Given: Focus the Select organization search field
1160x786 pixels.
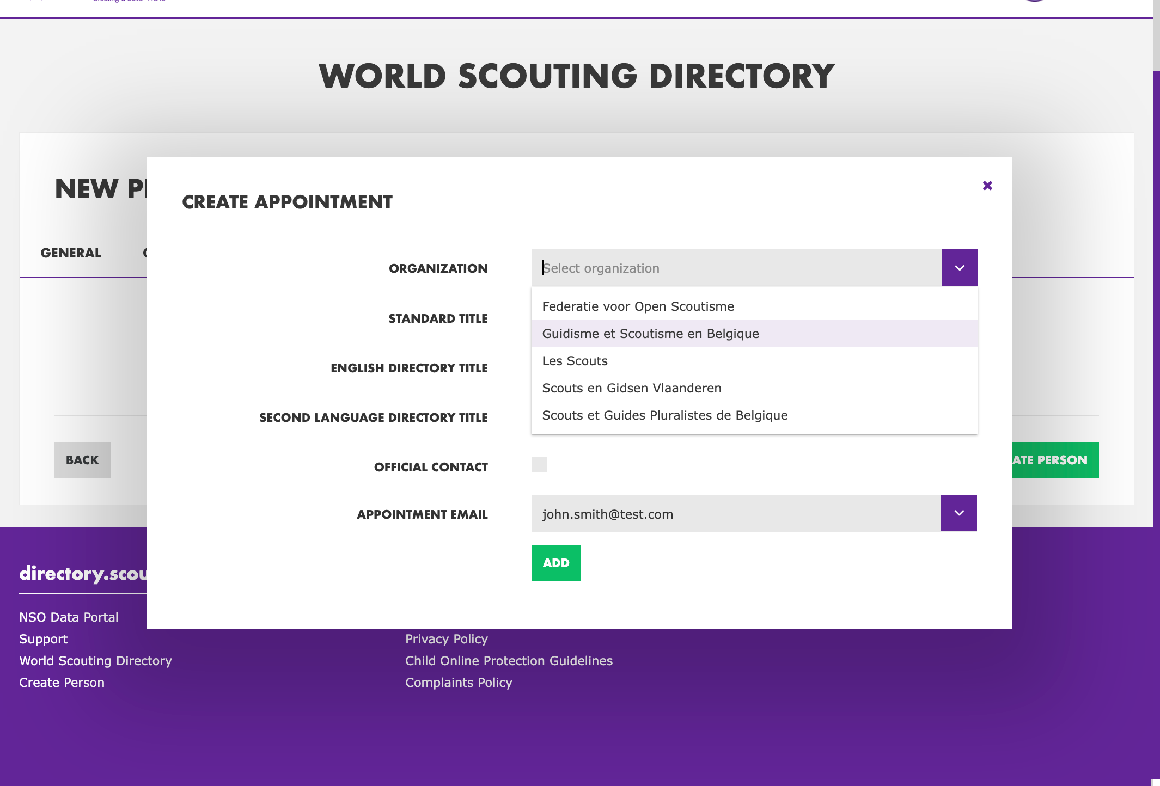Looking at the screenshot, I should tap(736, 268).
